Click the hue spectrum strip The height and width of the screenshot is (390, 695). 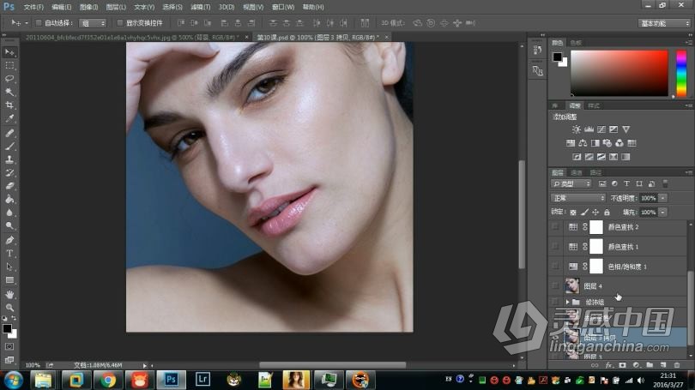(x=681, y=73)
